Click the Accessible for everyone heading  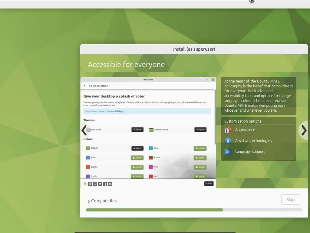126,64
